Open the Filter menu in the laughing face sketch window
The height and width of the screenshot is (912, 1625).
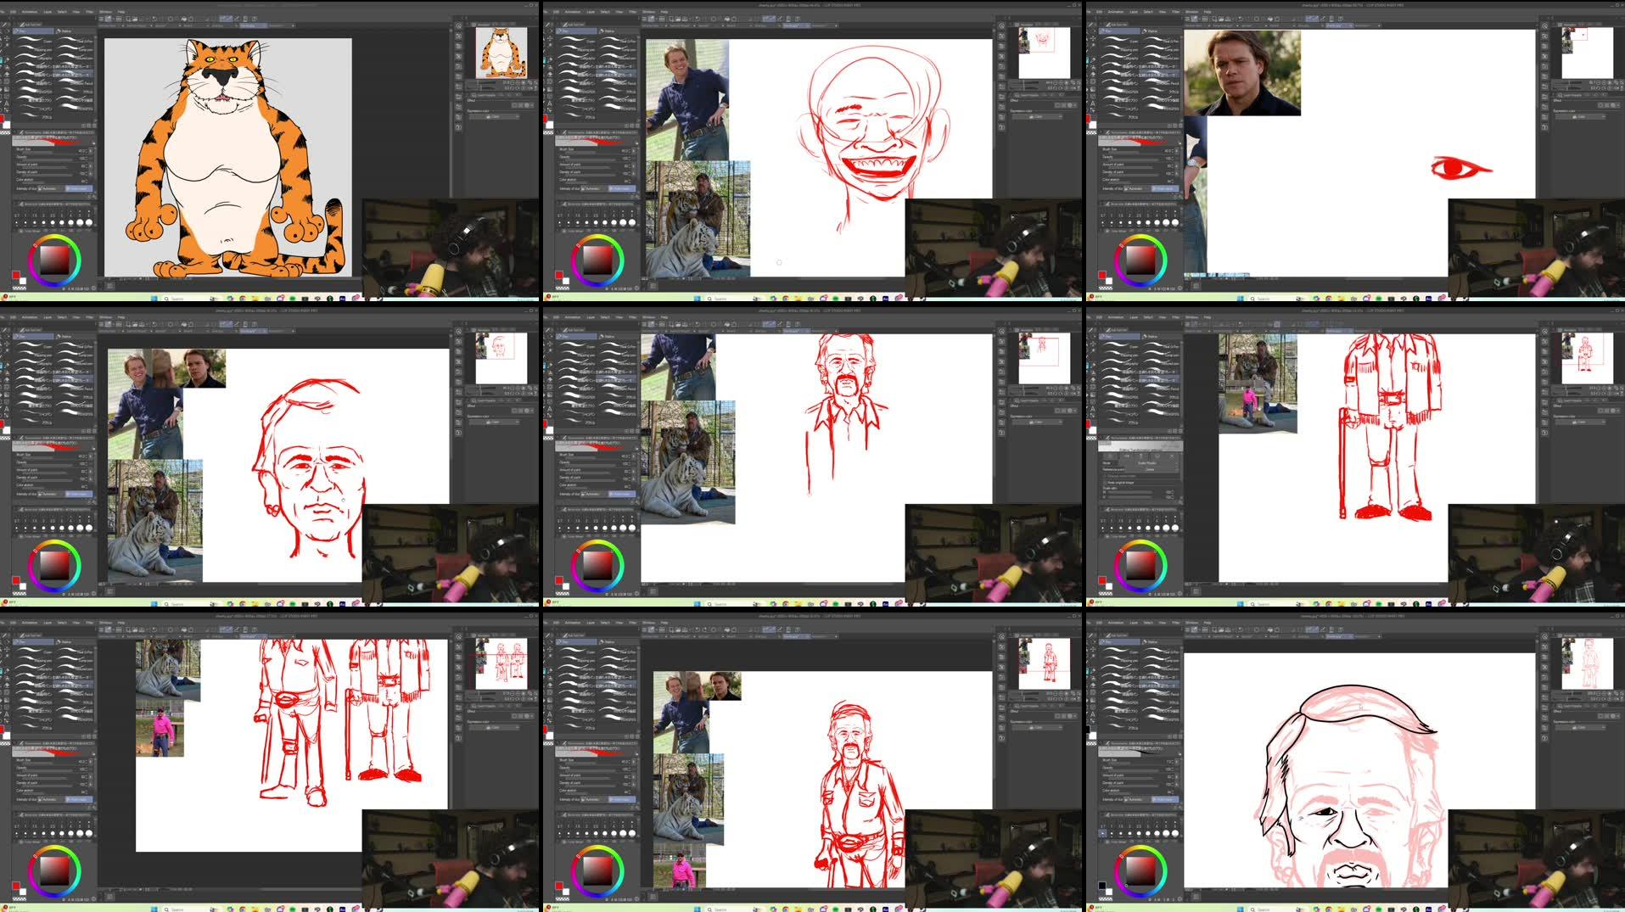click(x=632, y=12)
